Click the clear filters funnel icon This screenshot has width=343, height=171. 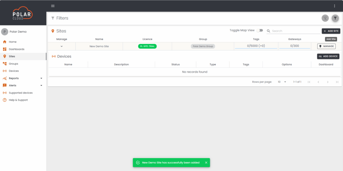pos(325,18)
